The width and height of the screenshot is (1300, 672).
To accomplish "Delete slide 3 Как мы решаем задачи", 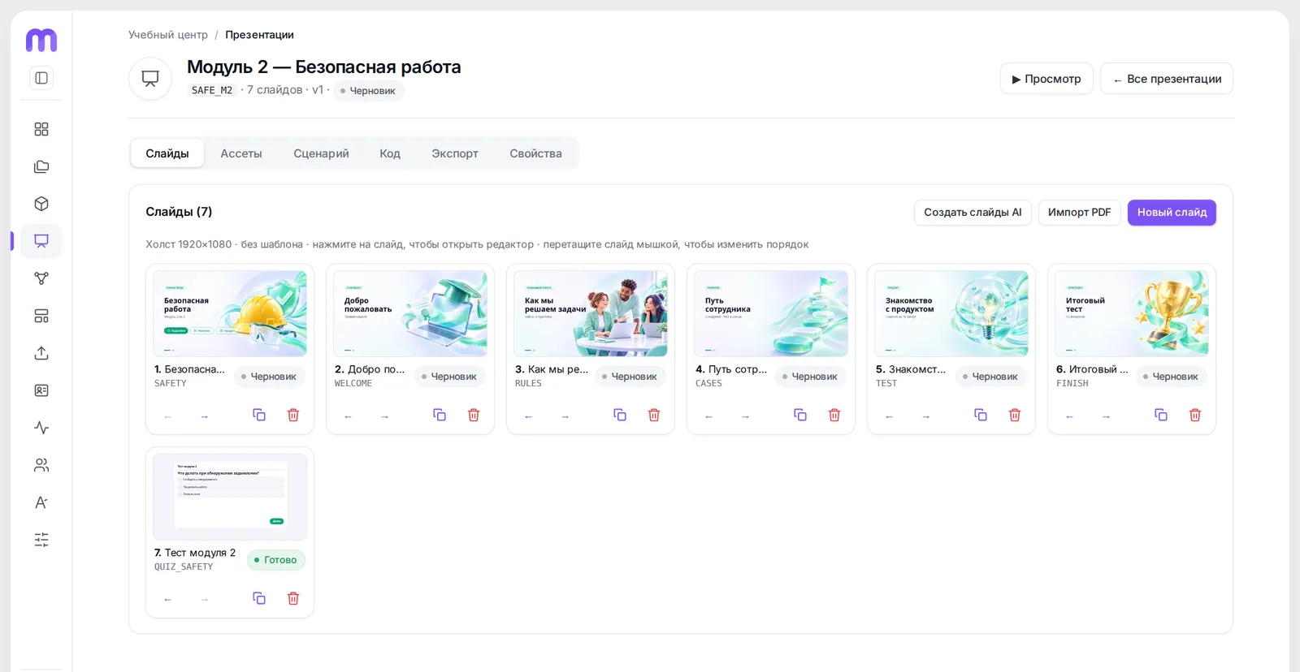I will pyautogui.click(x=654, y=415).
